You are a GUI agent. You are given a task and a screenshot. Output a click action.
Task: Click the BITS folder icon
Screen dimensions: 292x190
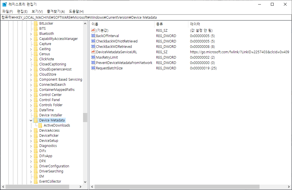click(36, 29)
